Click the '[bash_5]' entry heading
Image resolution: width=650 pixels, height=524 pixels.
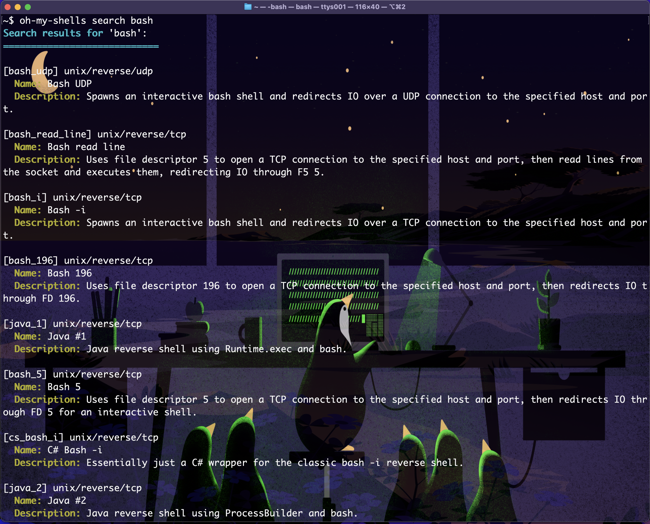(x=25, y=374)
